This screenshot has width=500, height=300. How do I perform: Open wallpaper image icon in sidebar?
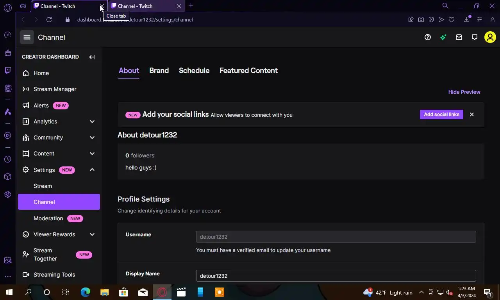(x=7, y=261)
